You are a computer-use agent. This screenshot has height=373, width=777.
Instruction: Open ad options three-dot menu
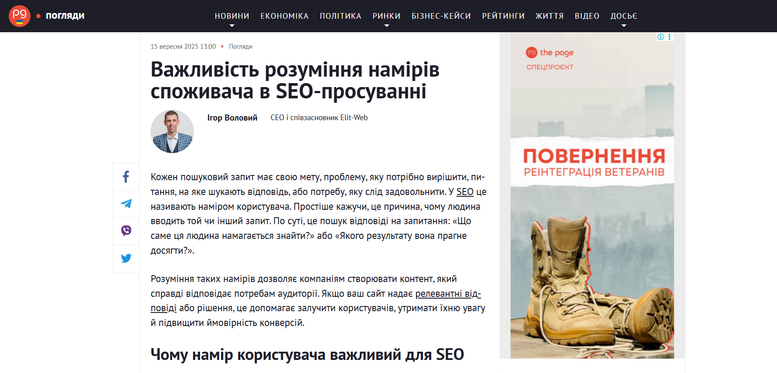click(669, 37)
